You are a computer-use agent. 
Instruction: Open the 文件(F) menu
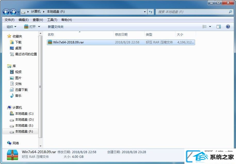click(x=9, y=20)
